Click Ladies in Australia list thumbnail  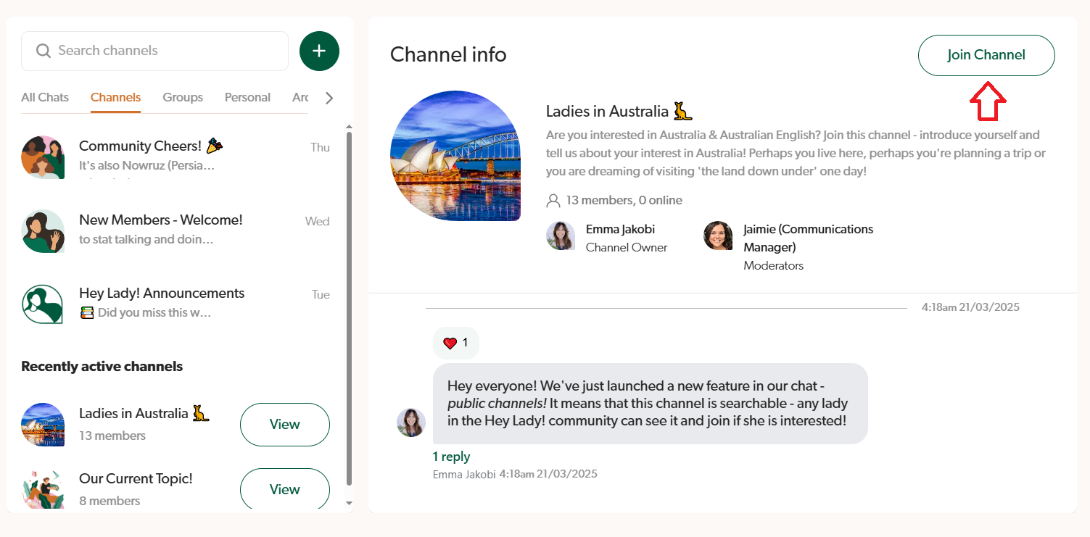click(x=43, y=424)
